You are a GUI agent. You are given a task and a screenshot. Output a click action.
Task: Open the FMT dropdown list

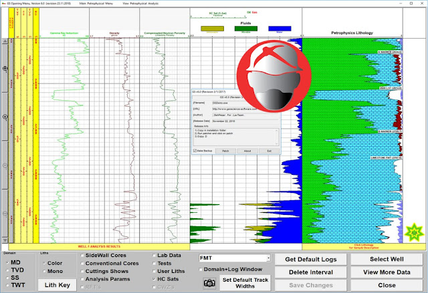pos(268,258)
